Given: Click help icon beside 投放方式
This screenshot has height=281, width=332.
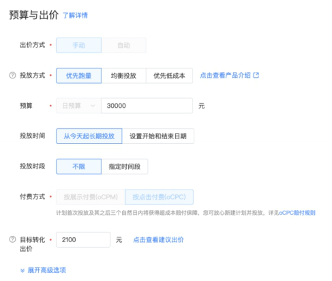Looking at the screenshot, I should coord(12,75).
